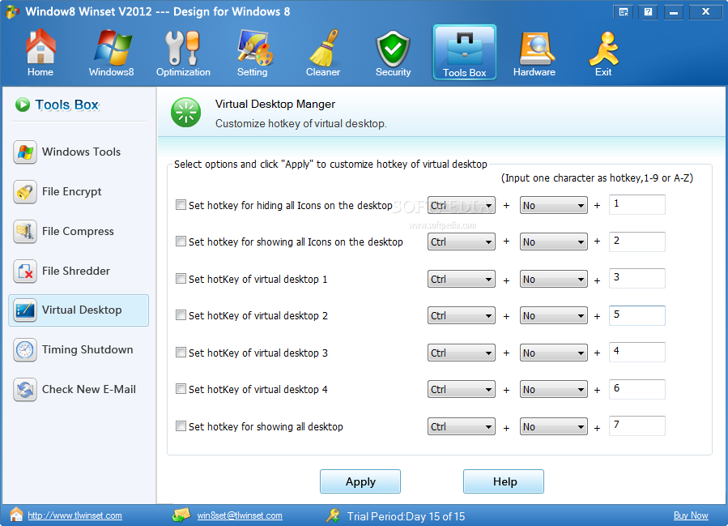Switch to File Compress in sidebar
The width and height of the screenshot is (728, 526).
click(78, 232)
